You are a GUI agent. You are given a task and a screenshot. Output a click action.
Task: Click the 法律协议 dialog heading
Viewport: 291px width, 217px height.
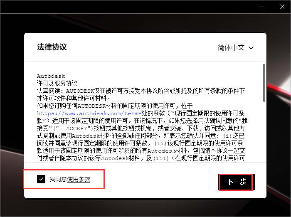point(52,47)
